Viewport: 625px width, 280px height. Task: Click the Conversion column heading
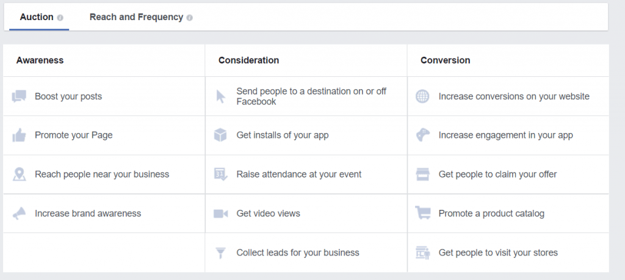click(x=445, y=60)
